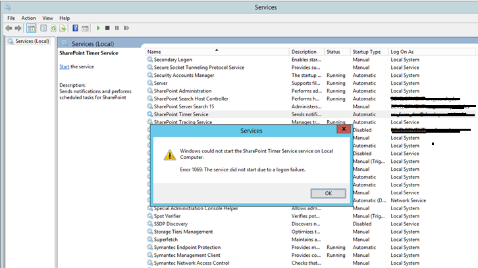
Task: Select Symantec Endpoint Protection name text
Action: click(187, 248)
